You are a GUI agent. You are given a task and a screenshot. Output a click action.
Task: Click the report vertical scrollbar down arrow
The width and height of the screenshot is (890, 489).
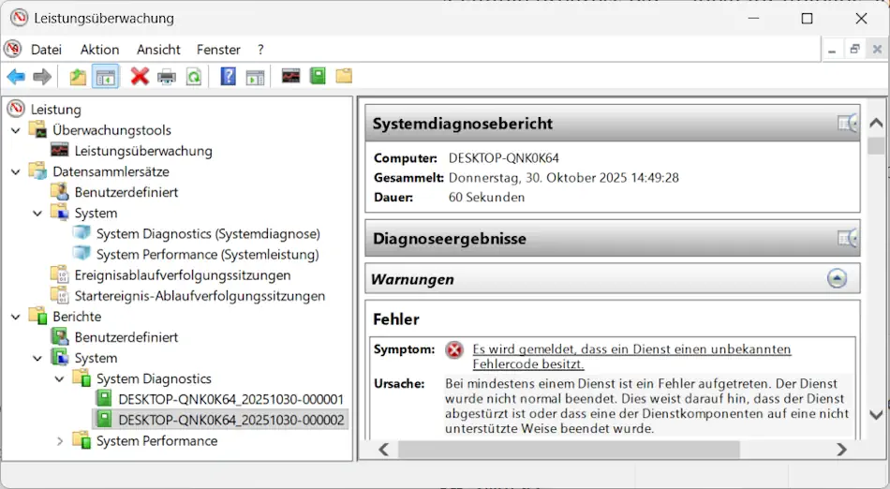pyautogui.click(x=876, y=415)
